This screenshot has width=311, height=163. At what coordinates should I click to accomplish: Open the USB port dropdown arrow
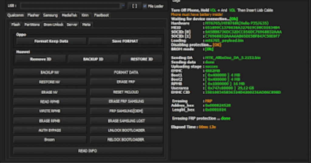pos(123,6)
